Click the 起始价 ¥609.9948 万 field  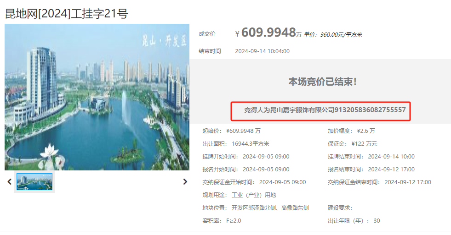coord(231,131)
